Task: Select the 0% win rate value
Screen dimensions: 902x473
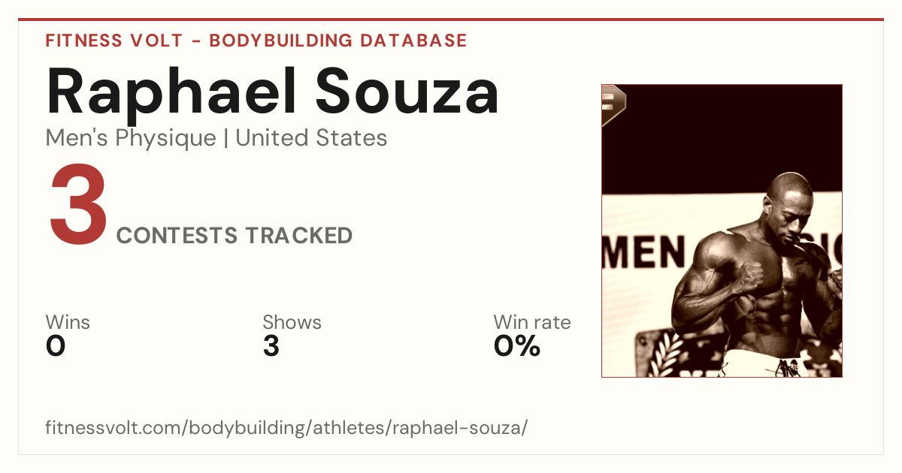Action: (517, 346)
